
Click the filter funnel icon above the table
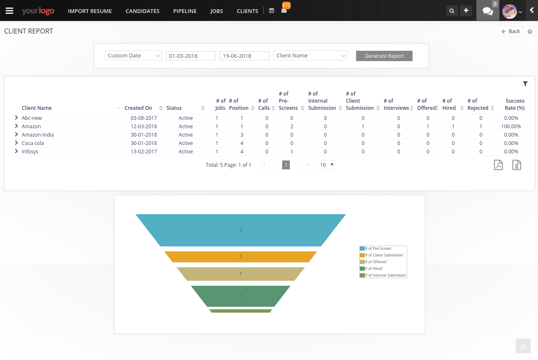tap(525, 84)
